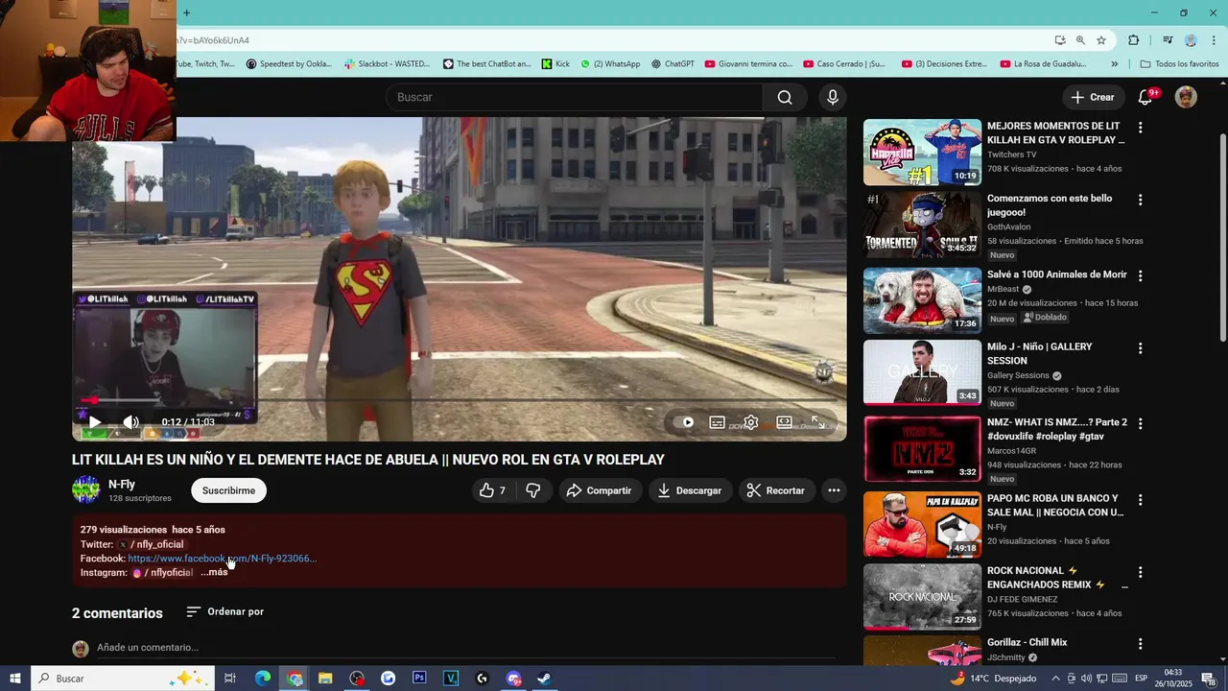Open Photoshop from taskbar
Image resolution: width=1228 pixels, height=691 pixels.
pos(419,679)
